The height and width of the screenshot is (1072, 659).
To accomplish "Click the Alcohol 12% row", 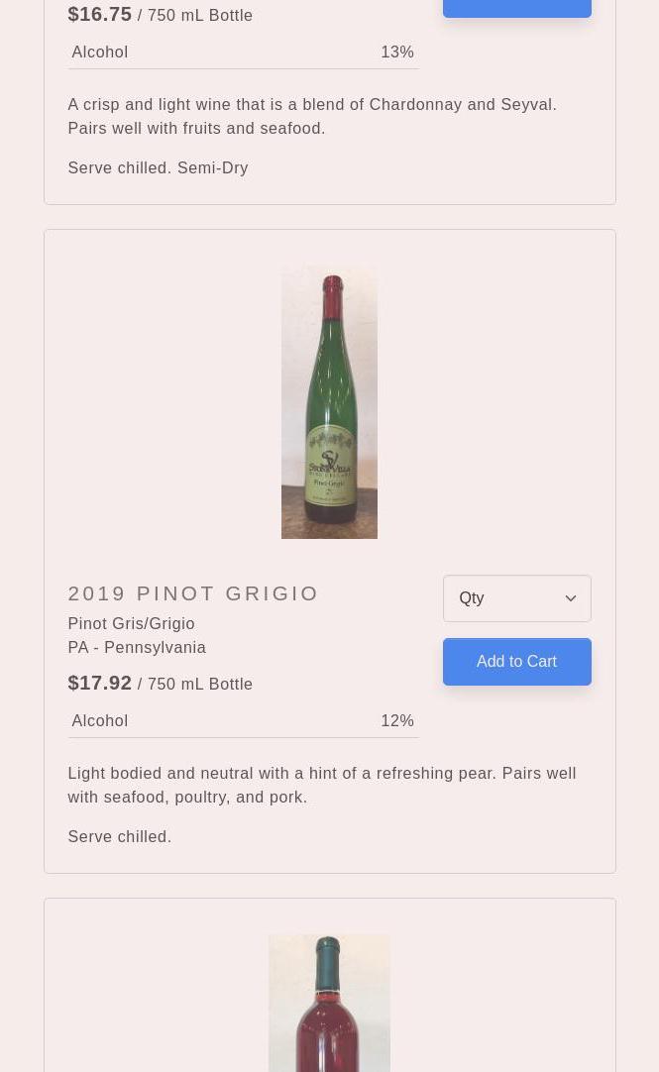I will click(243, 720).
